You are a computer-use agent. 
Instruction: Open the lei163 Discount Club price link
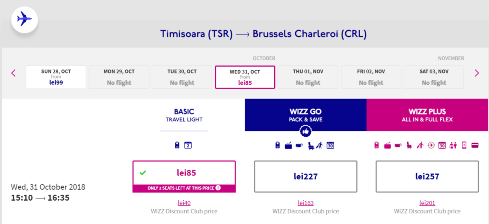306,203
